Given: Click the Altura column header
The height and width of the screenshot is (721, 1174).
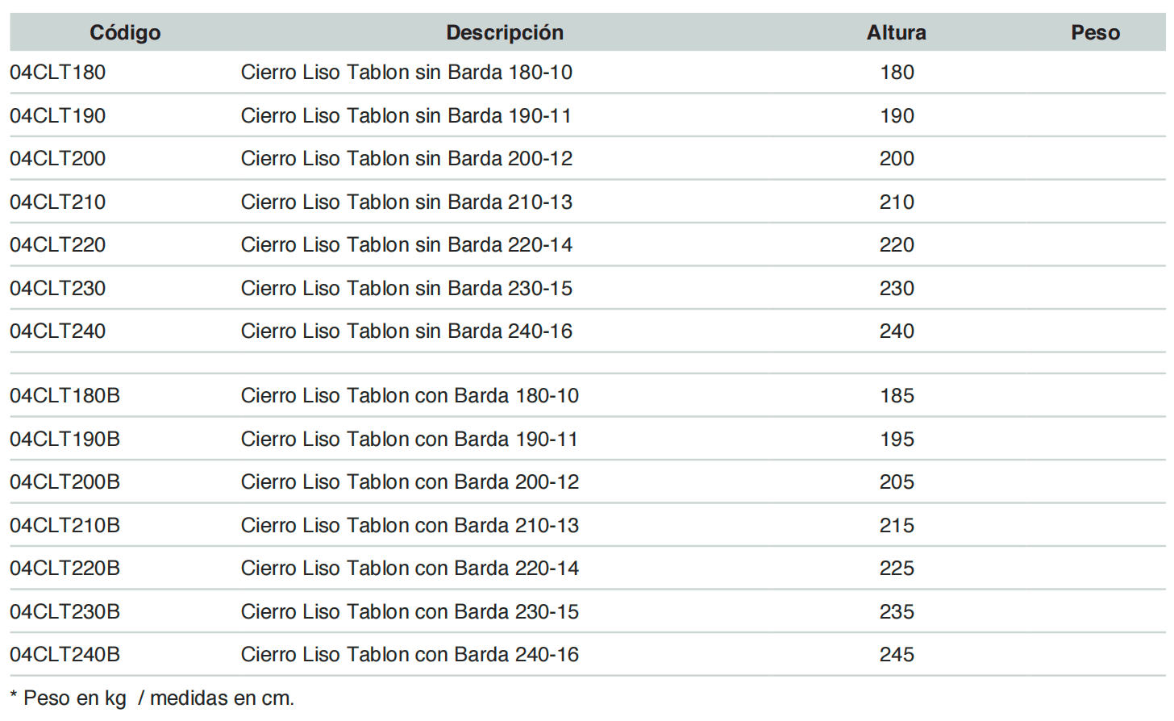Looking at the screenshot, I should click(x=896, y=33).
